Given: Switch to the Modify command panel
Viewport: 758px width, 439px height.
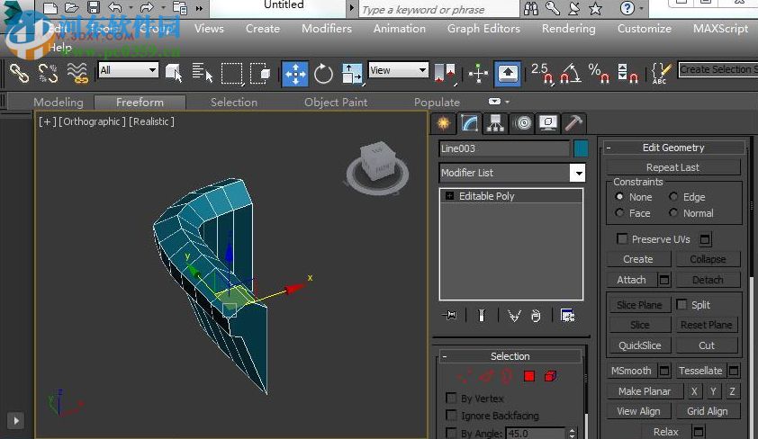Looking at the screenshot, I should [469, 123].
